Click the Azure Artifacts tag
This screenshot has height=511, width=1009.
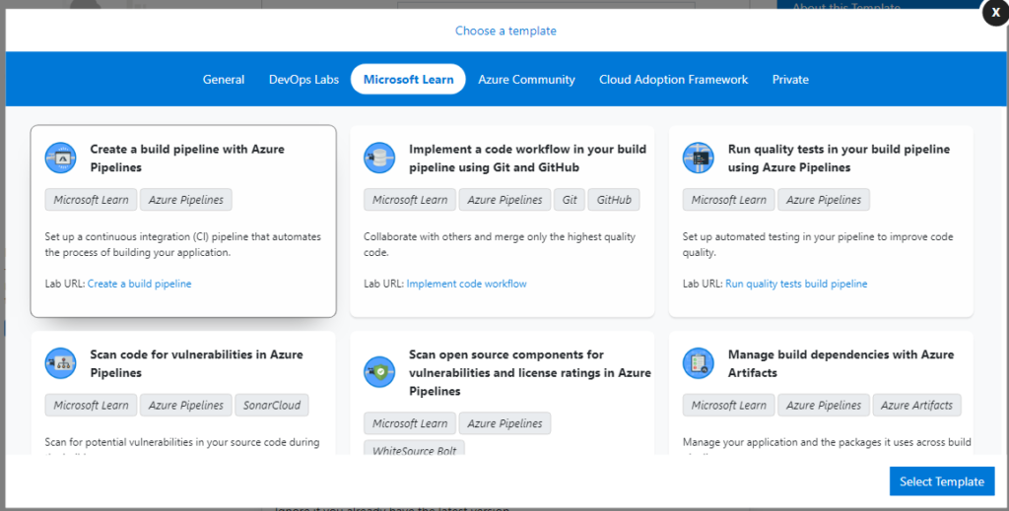point(916,406)
